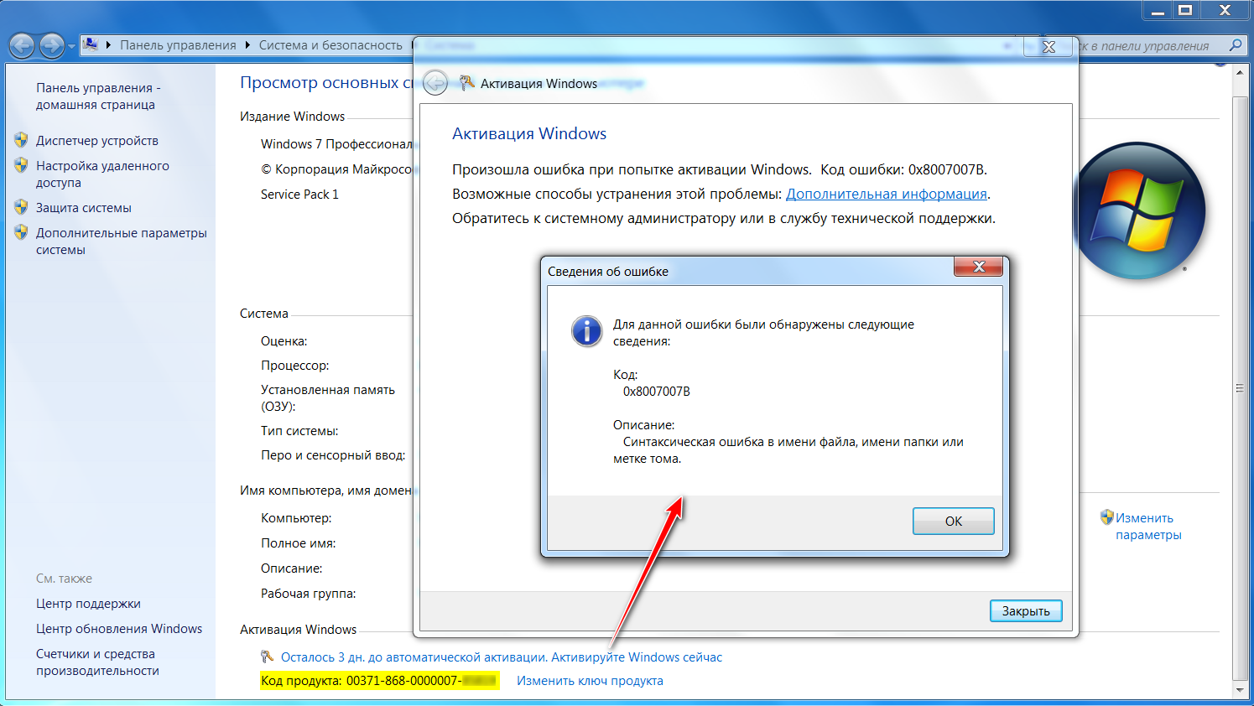Click shield icon next to 'Дополнительные параметры системы'
The image size is (1254, 706).
21,232
